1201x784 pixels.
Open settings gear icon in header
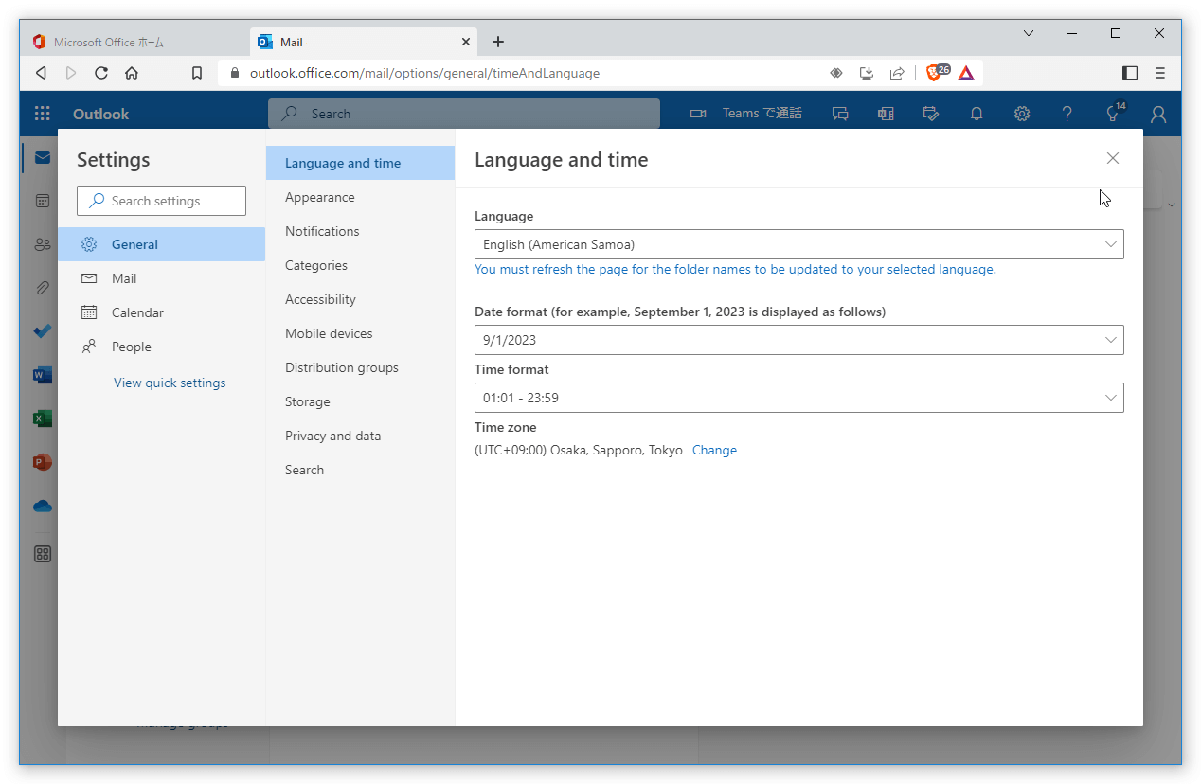click(1022, 114)
